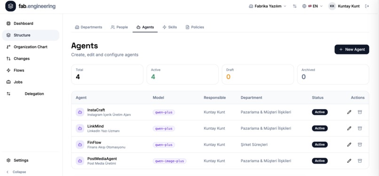This screenshot has width=379, height=176.
Task: Click Şirket Süreçleri department cell
Action: coord(254,144)
